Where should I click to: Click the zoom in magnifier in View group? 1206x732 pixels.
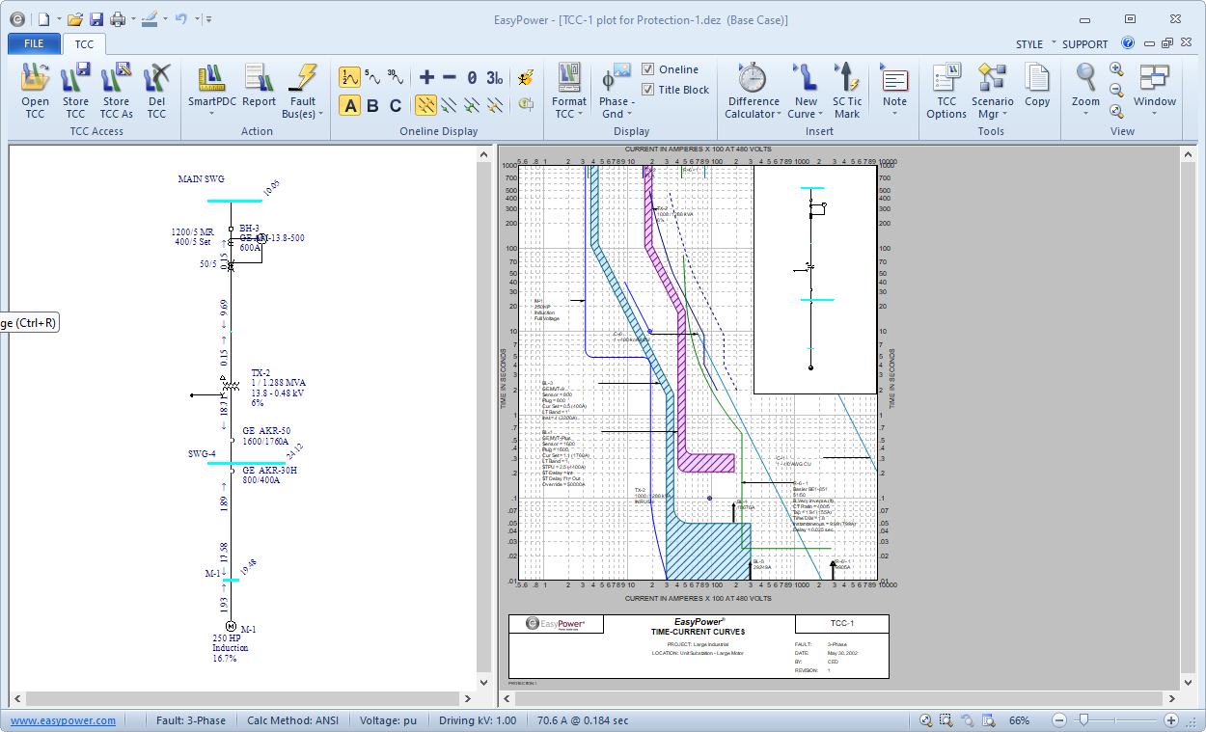(1116, 69)
